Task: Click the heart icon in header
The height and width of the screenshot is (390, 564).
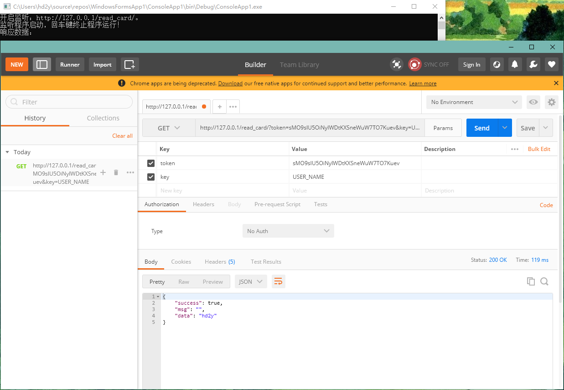Action: pyautogui.click(x=552, y=64)
